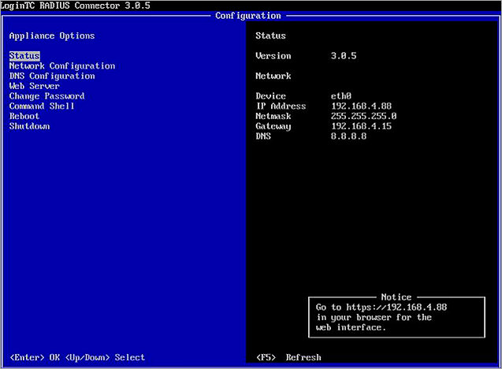Viewport: 502px width, 369px height.
Task: Choose Change Password option
Action: coord(47,96)
